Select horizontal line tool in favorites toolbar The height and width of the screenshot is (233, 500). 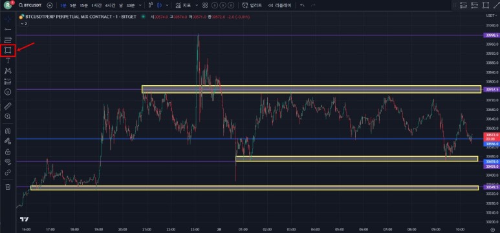coord(463,5)
